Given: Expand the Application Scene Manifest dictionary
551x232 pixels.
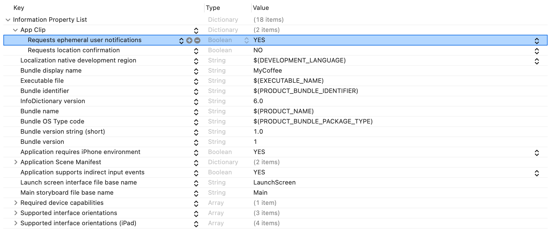Looking at the screenshot, I should [16, 162].
